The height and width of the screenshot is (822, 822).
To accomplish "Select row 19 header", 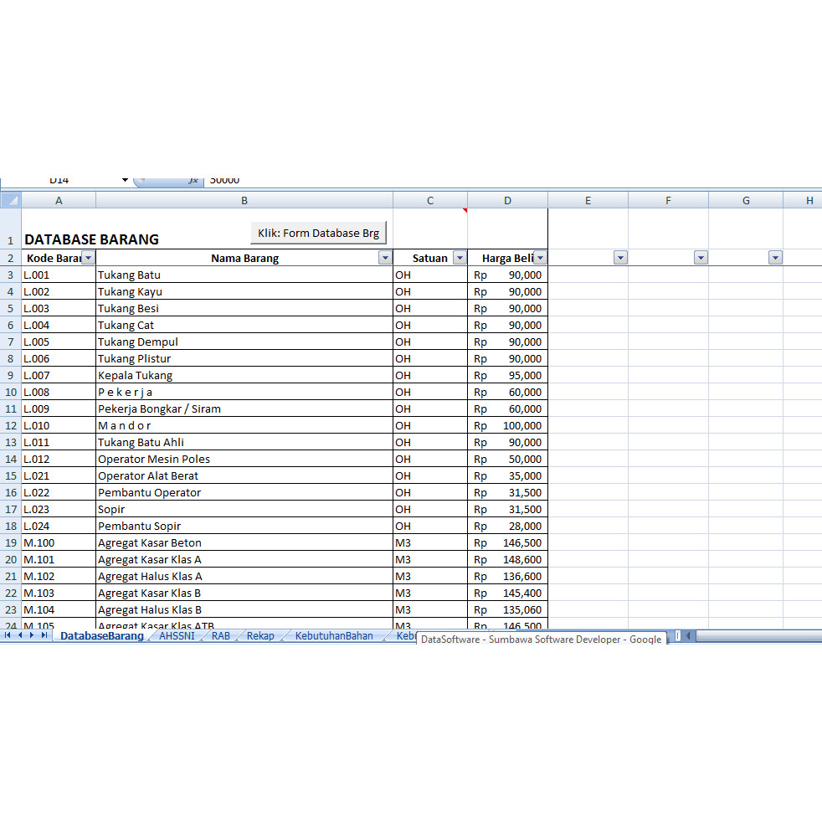I will pyautogui.click(x=11, y=542).
